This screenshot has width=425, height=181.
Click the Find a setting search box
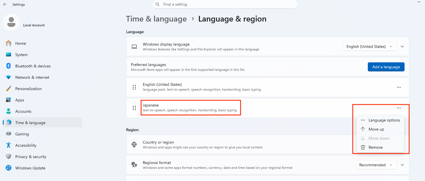225,5
